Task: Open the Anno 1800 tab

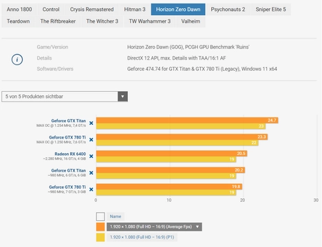Action: tap(19, 10)
